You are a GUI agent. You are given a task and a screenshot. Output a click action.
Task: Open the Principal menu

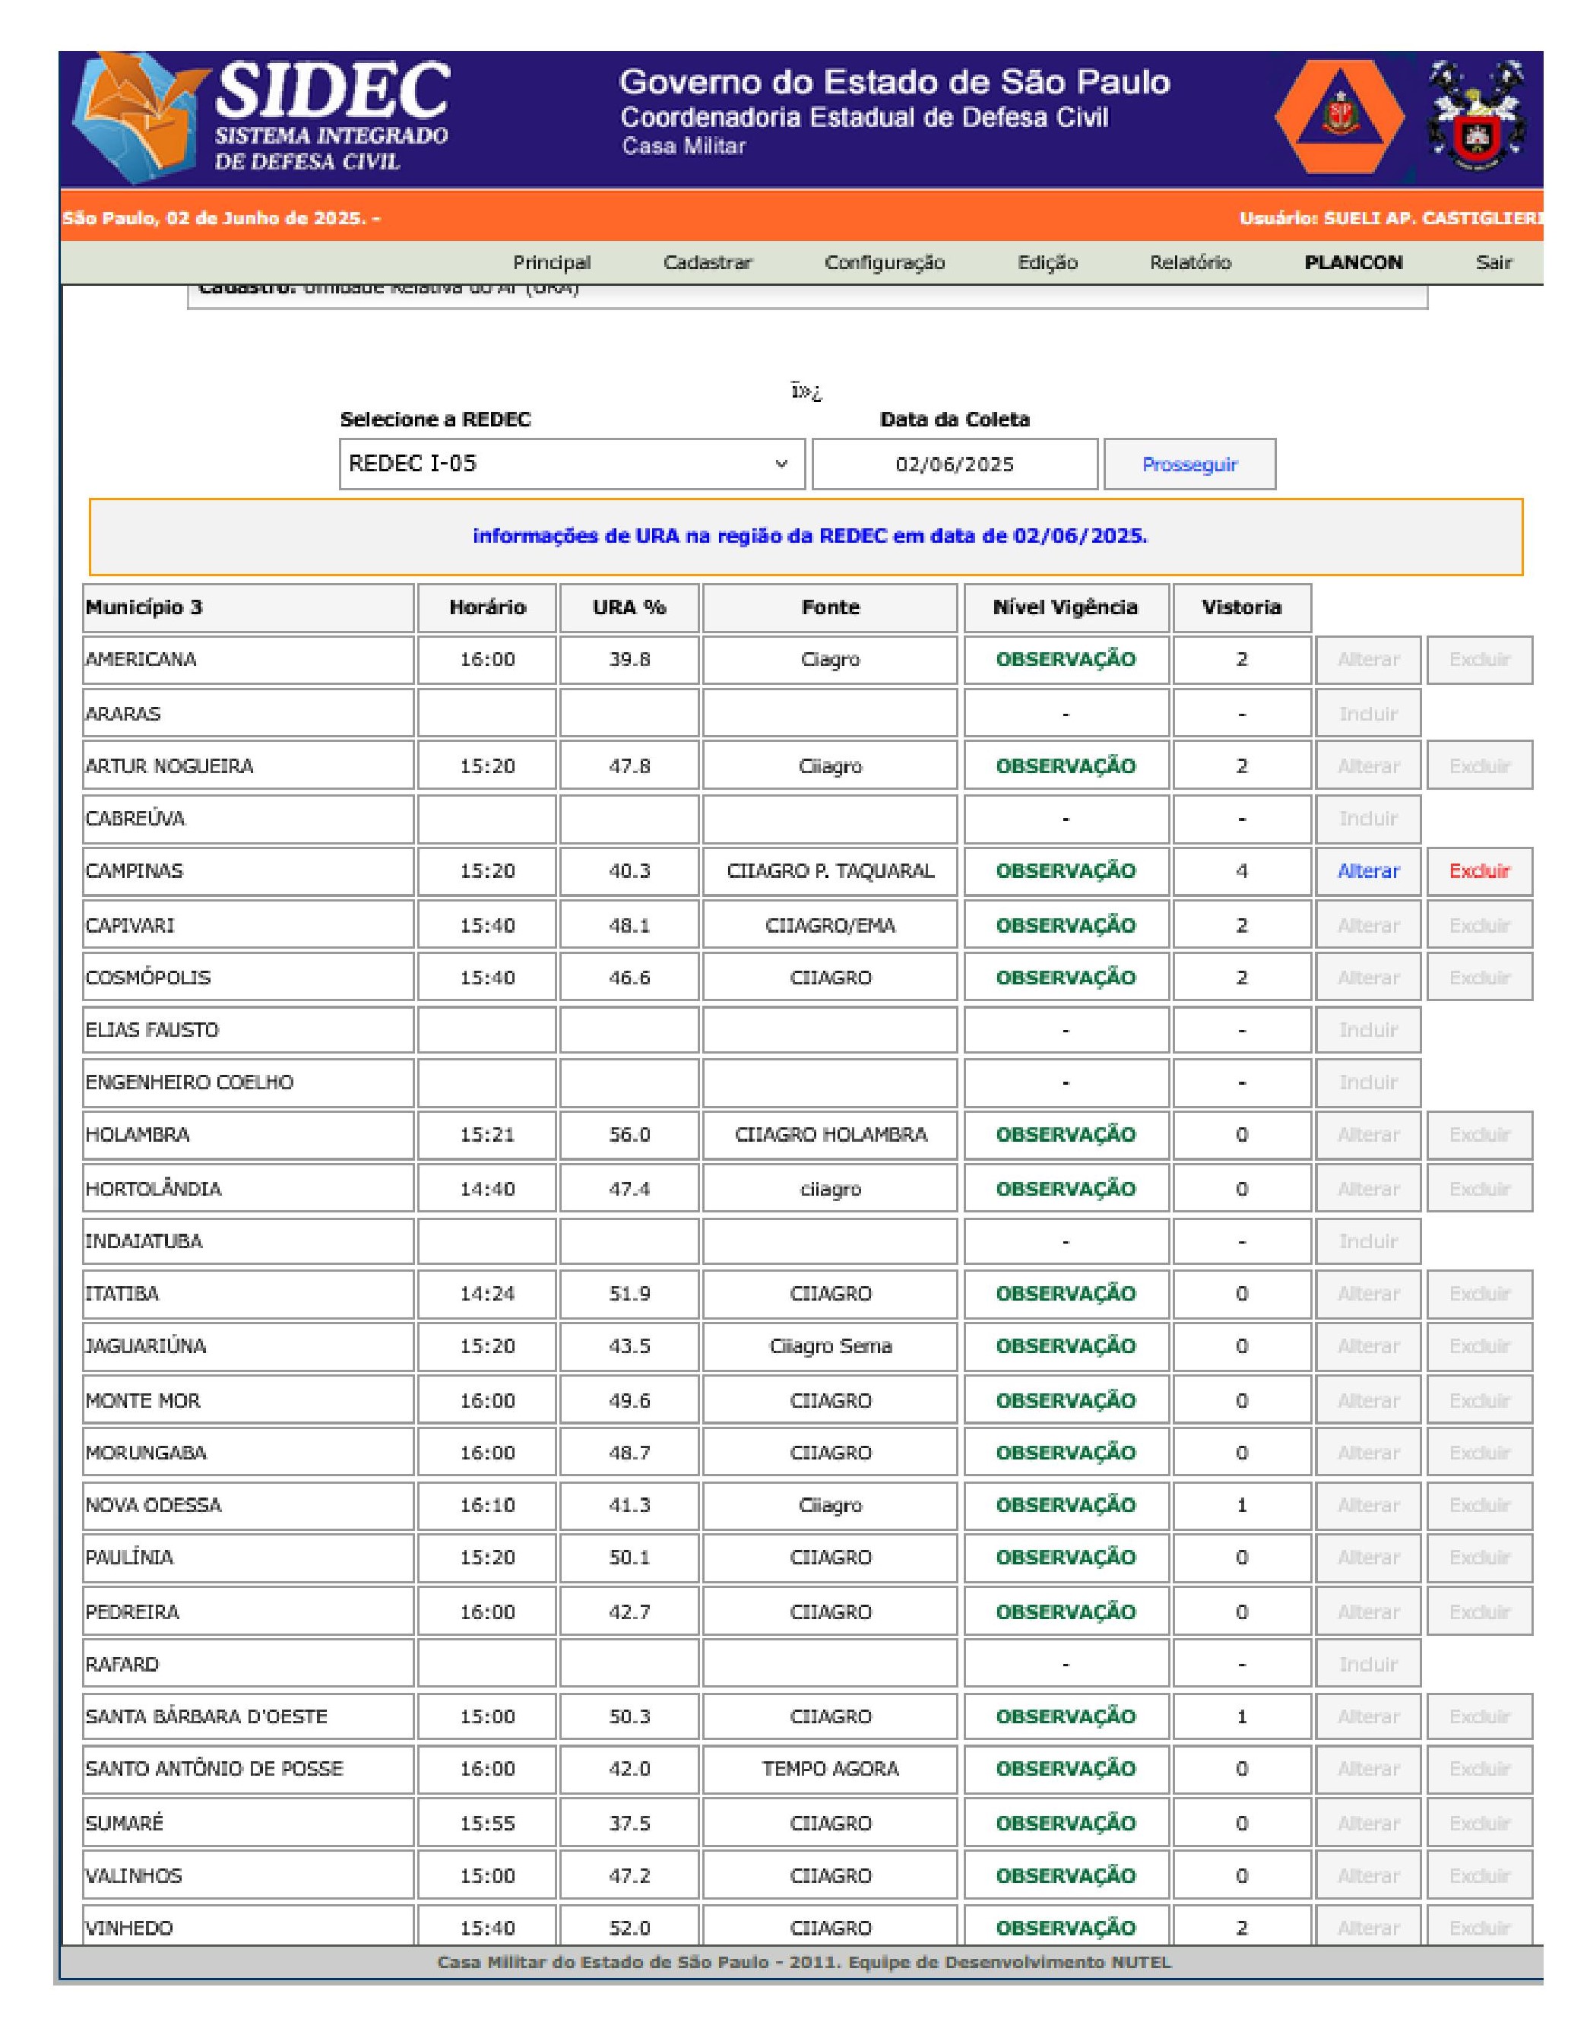(x=552, y=262)
